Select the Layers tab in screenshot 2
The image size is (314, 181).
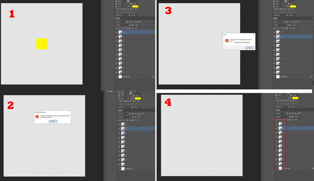120,110
